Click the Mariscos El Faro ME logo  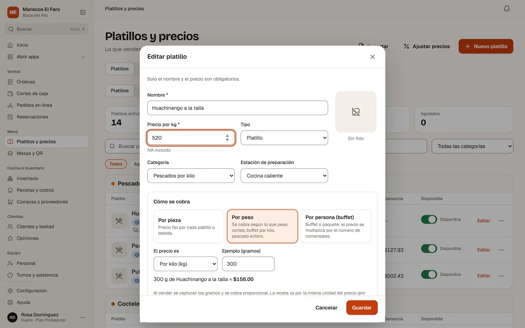pos(13,12)
